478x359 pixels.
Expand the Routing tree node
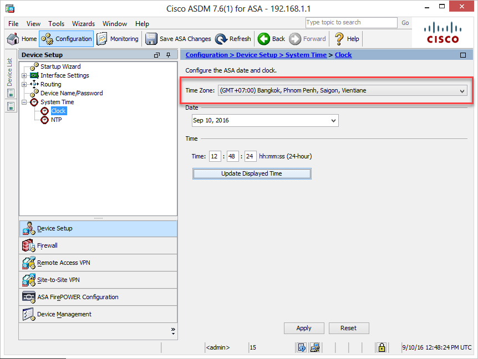point(24,84)
